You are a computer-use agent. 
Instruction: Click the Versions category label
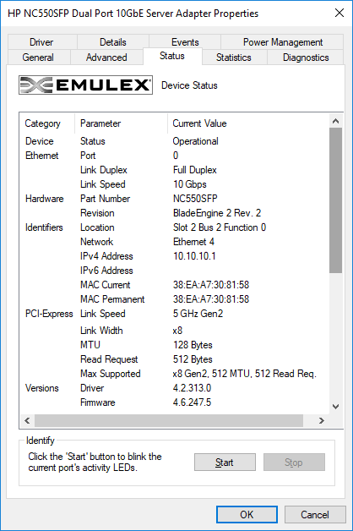point(42,388)
